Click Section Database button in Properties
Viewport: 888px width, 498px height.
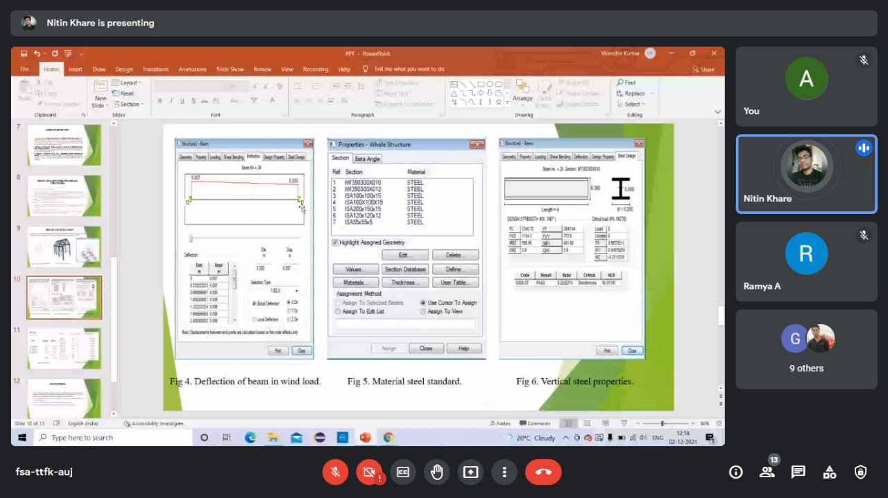[x=405, y=269]
